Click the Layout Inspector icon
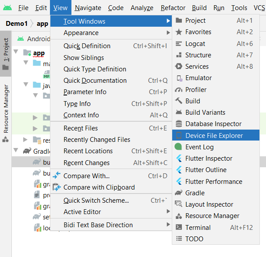 (179, 204)
